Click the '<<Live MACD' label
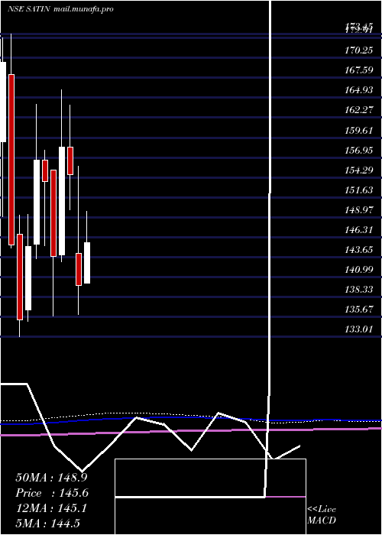382x535 pixels. tap(322, 514)
